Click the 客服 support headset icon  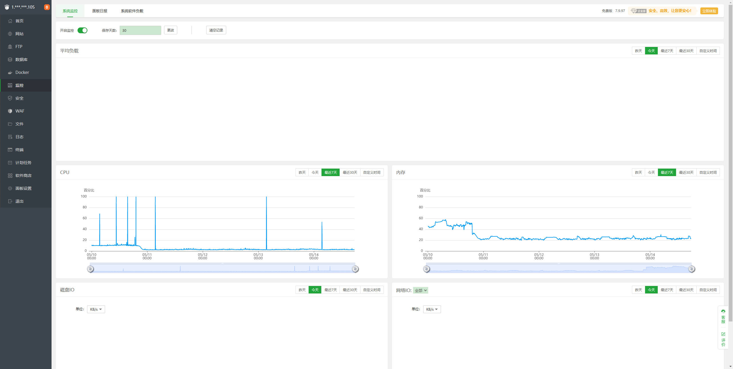[723, 311]
